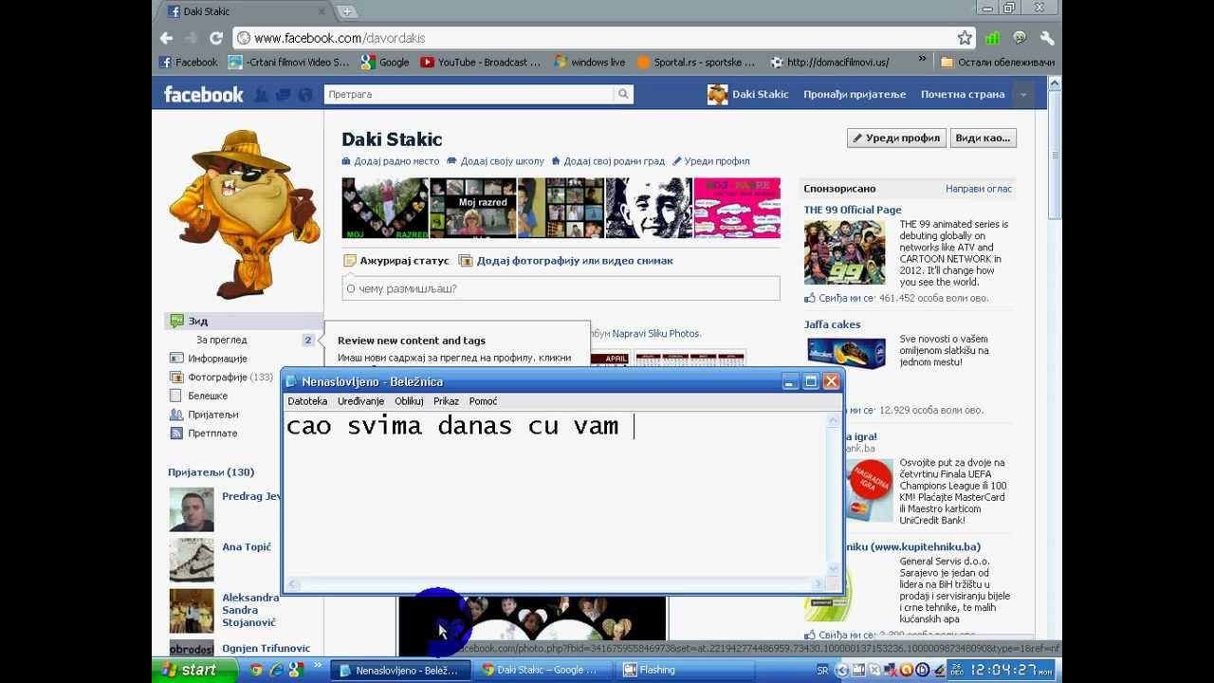Viewport: 1214px width, 683px height.
Task: Select the Ажурирај статус tab
Action: click(x=396, y=261)
